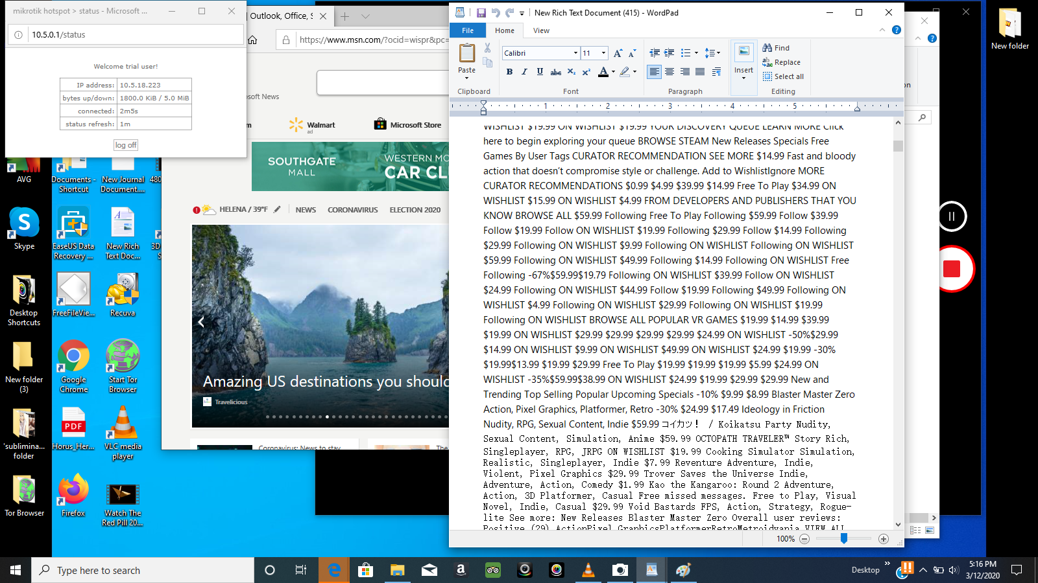
Task: Expand the Paste options arrow
Action: [x=466, y=78]
